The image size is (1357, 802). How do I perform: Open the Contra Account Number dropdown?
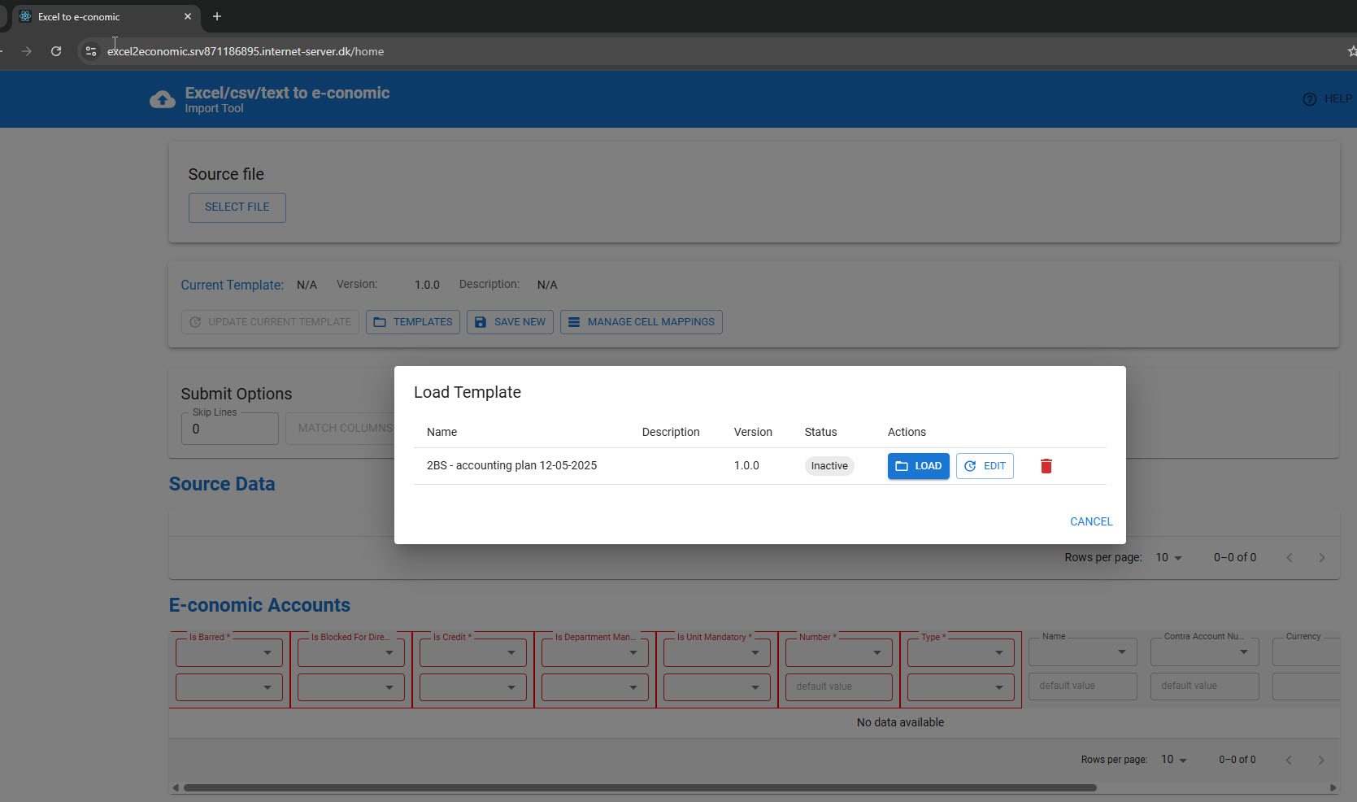[1205, 652]
